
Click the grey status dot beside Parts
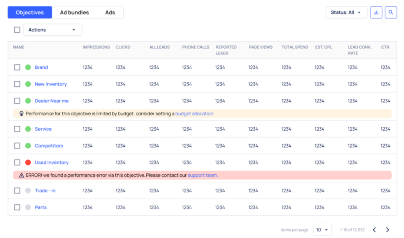click(x=28, y=207)
